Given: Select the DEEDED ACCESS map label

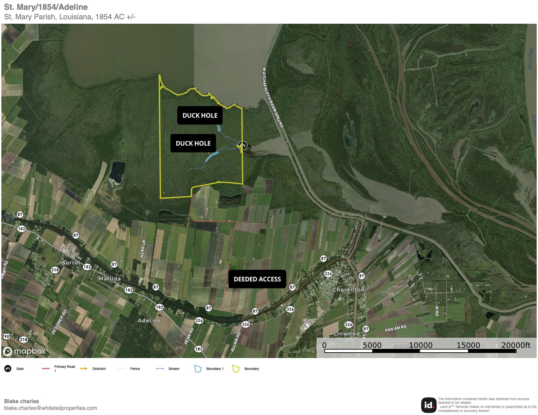Looking at the screenshot, I should pos(257,279).
